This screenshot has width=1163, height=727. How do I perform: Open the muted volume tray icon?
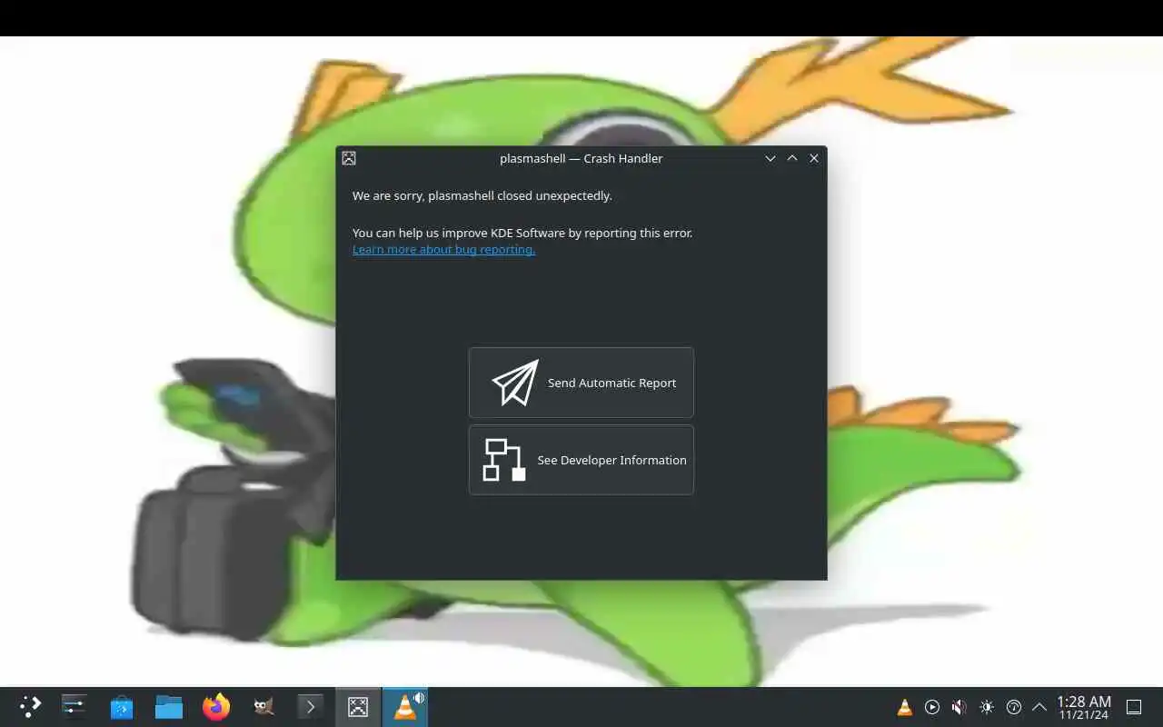point(959,707)
